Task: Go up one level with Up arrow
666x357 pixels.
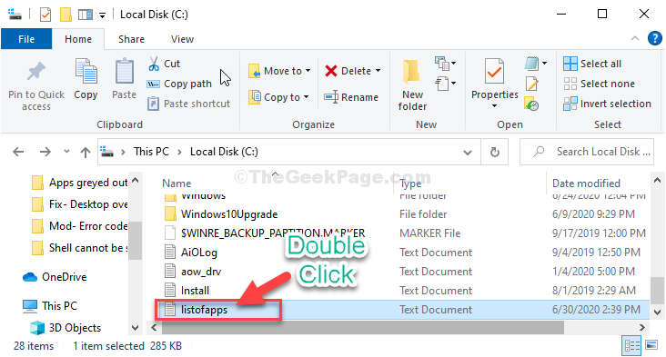Action: tap(86, 152)
